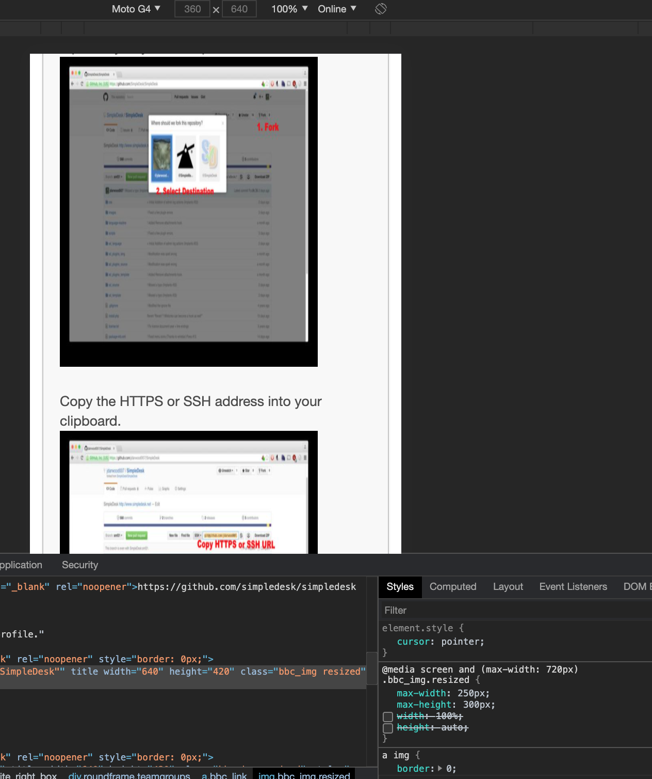652x779 pixels.
Task: Select the Styles tab
Action: click(x=400, y=587)
